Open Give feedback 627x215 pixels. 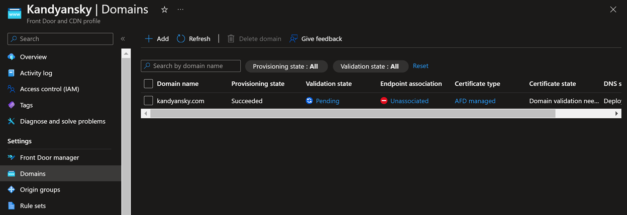pos(316,39)
